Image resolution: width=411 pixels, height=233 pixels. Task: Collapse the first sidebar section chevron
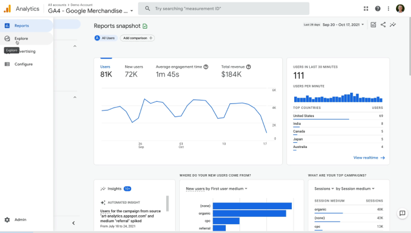pos(74,46)
